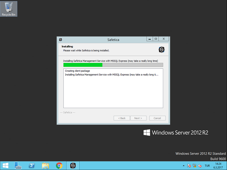Maximize the Safetica installer window
Viewport: 227px width, 170px height.
click(156, 39)
